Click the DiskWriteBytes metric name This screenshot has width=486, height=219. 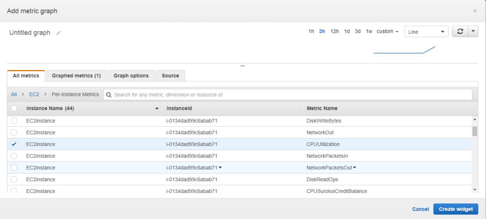tap(324, 121)
